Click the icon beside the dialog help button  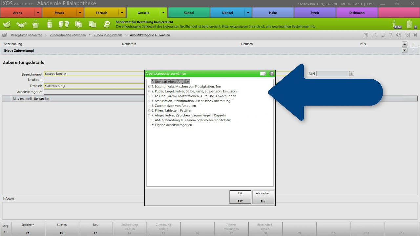click(x=263, y=74)
